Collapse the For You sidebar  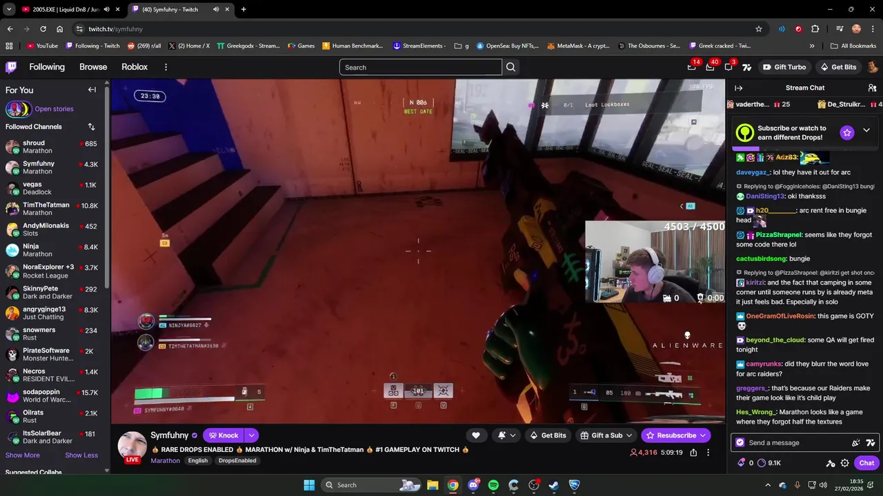pos(92,90)
